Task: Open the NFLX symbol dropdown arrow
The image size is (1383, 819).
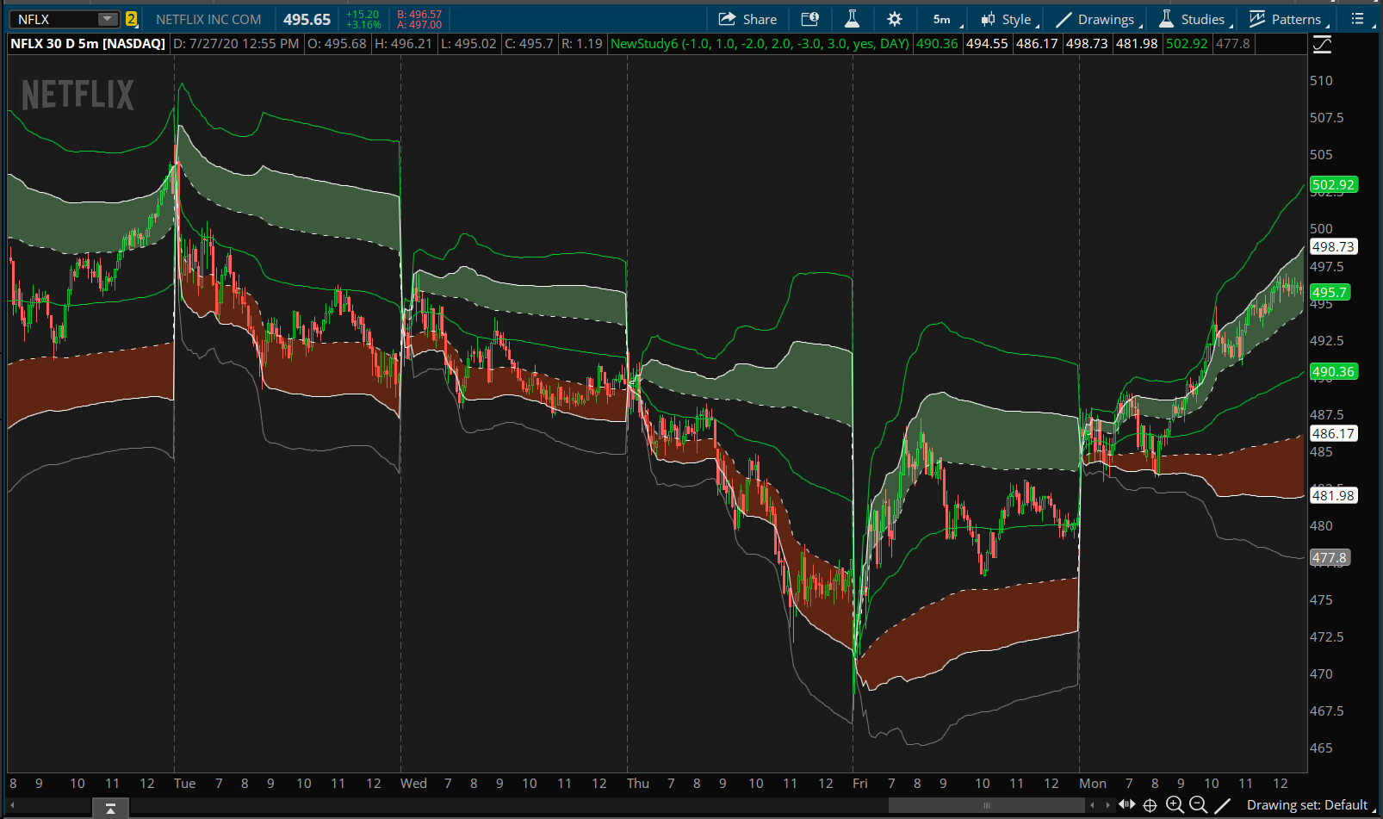Action: 108,19
